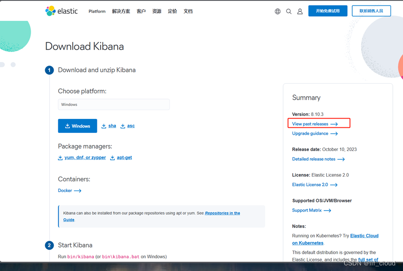Click the Version 8.10.3 text
403x271 pixels.
click(307, 114)
